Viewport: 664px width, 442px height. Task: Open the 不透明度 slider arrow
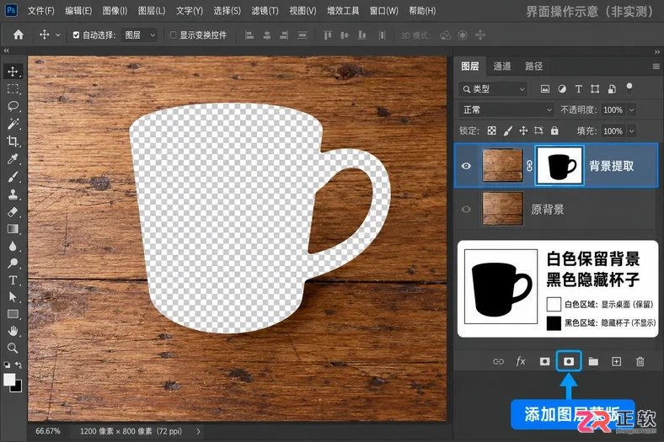click(x=631, y=110)
